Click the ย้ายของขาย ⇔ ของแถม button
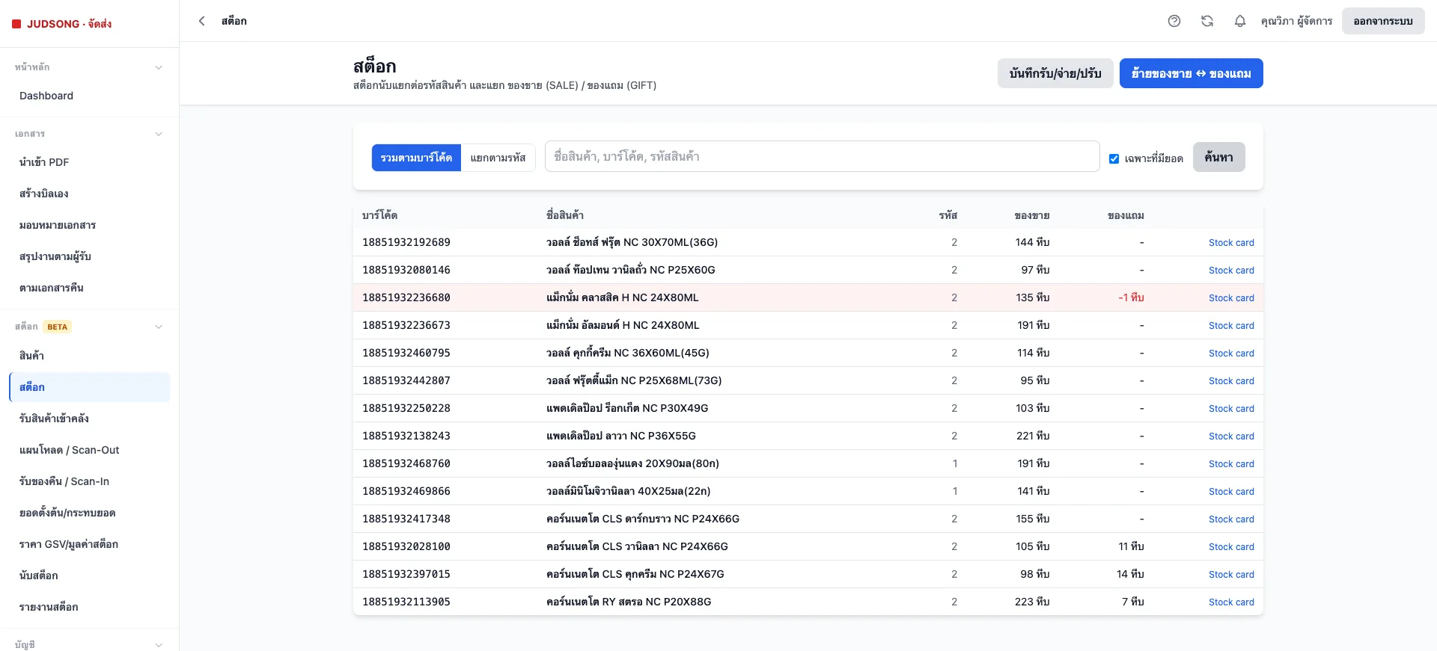 click(x=1191, y=73)
